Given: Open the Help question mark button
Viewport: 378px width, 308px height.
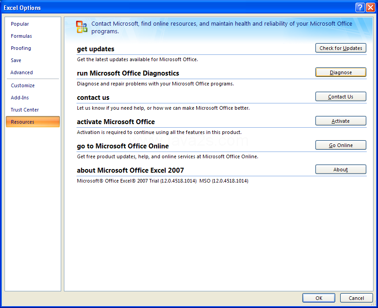Looking at the screenshot, I should pyautogui.click(x=360, y=8).
